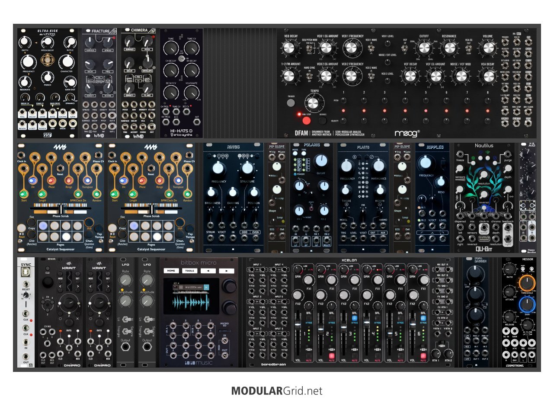Image resolution: width=554 pixels, height=400 pixels.
Task: Unmute Xcelon channel 2 with its lit MUTE button
Action: coord(332,356)
